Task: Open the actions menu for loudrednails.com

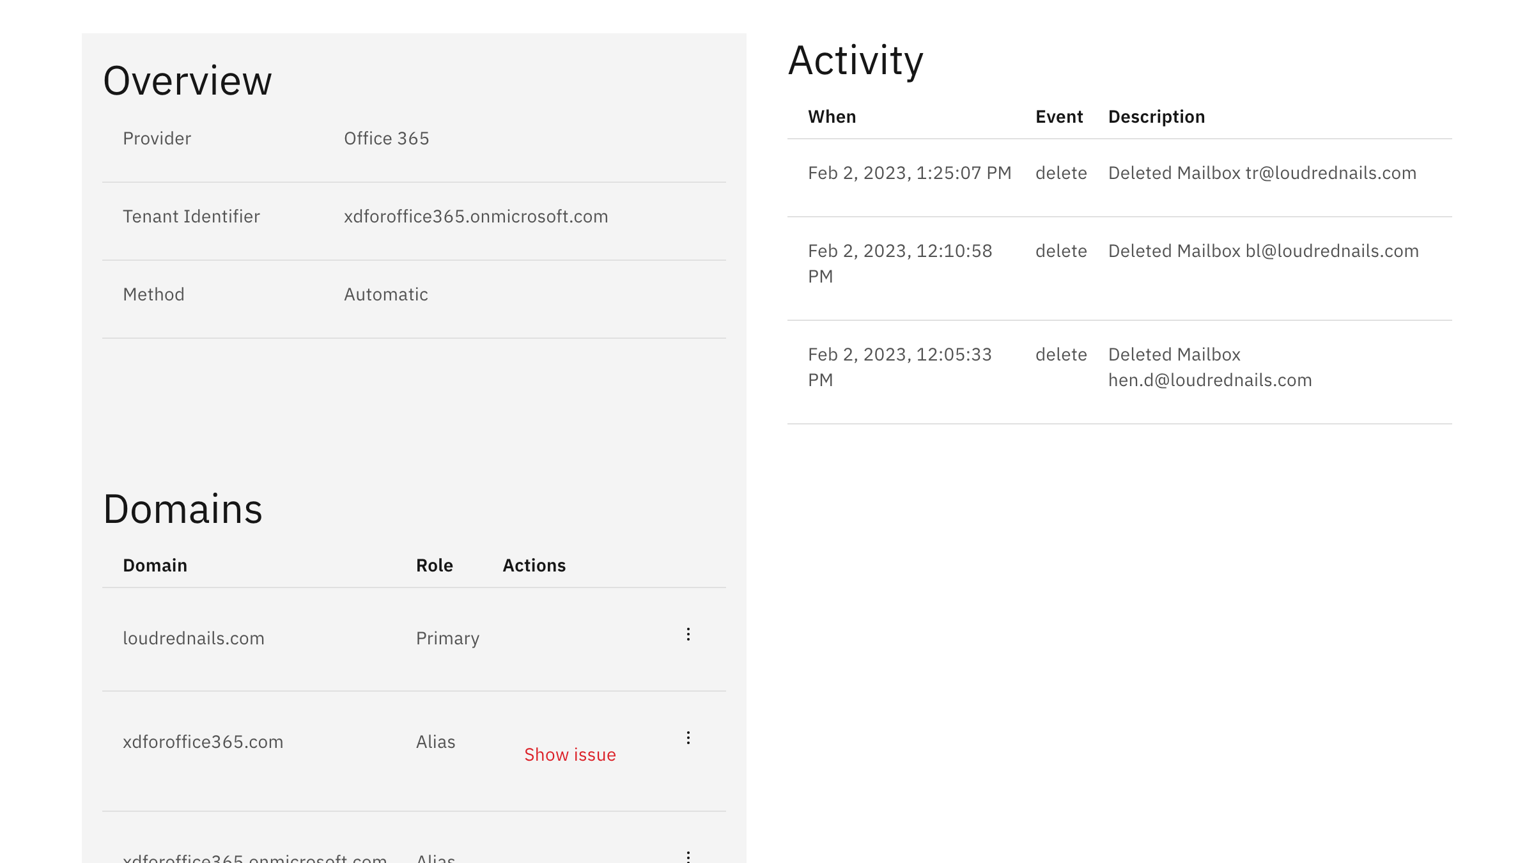Action: click(x=688, y=634)
